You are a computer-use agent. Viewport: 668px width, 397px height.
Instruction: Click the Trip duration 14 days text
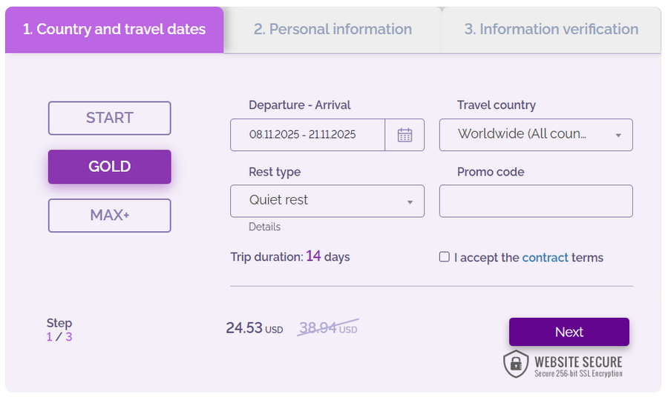[x=290, y=257]
